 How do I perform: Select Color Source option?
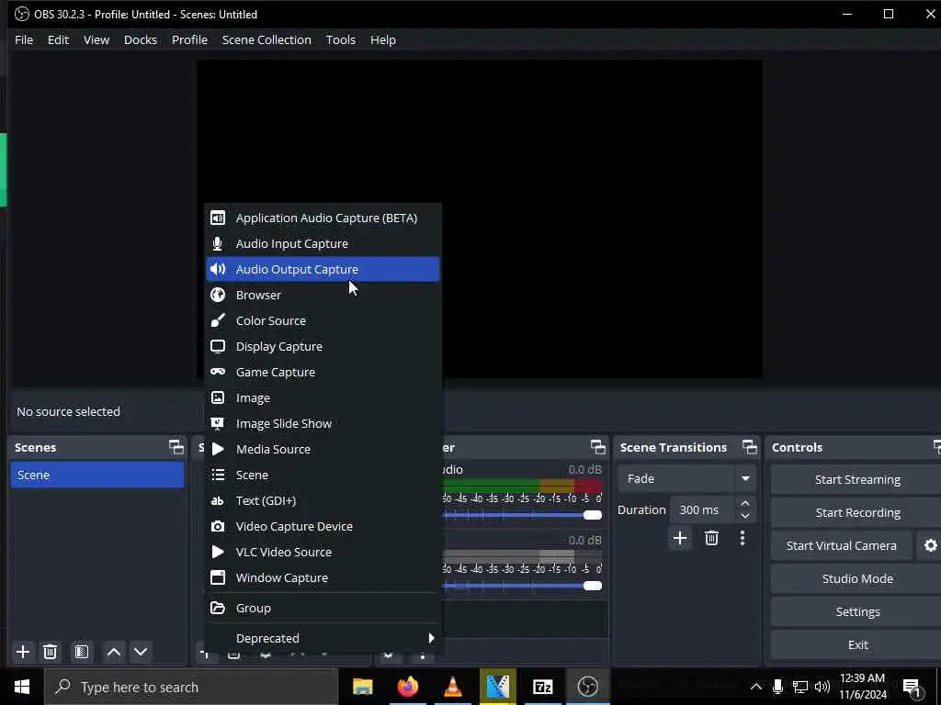click(323, 320)
